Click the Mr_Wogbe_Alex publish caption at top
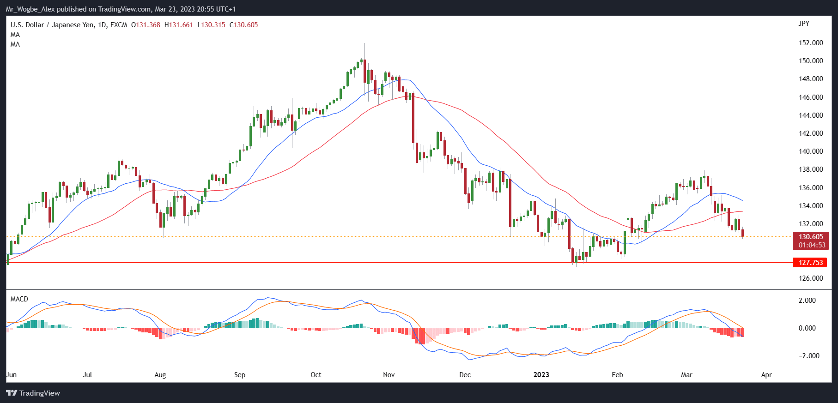The height and width of the screenshot is (403, 838). tap(121, 9)
